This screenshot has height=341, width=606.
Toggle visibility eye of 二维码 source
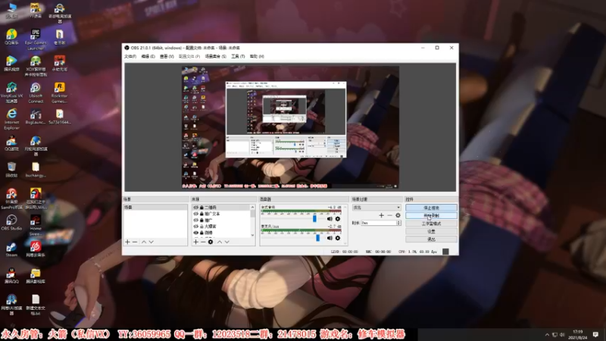(196, 208)
